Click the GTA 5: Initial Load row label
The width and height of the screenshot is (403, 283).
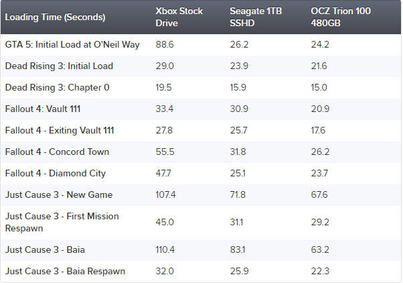tap(72, 44)
